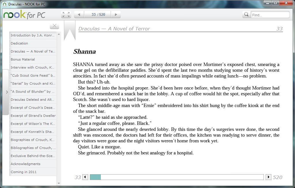The width and height of the screenshot is (295, 188).
Task: Open Excerpt of Strand's Dweller
Action: (33, 116)
